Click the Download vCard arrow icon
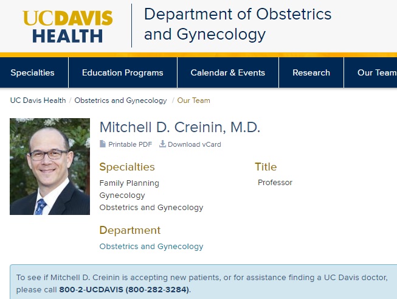This screenshot has height=299, width=397. click(x=162, y=144)
